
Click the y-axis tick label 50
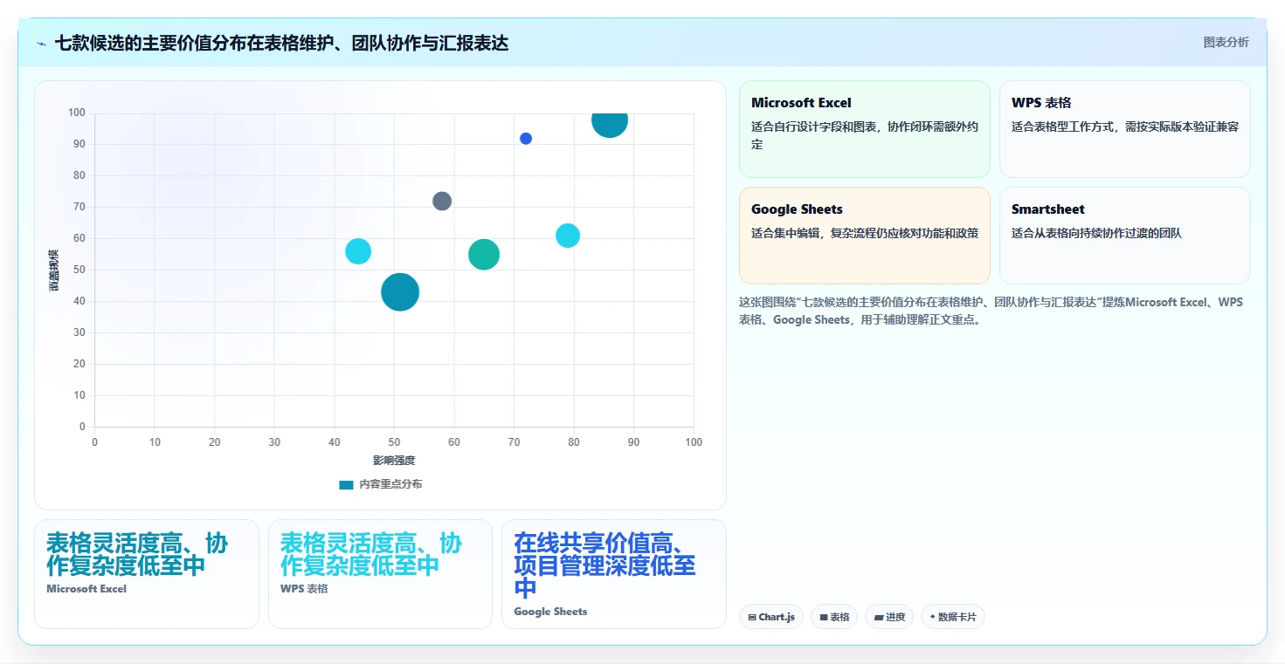click(79, 270)
